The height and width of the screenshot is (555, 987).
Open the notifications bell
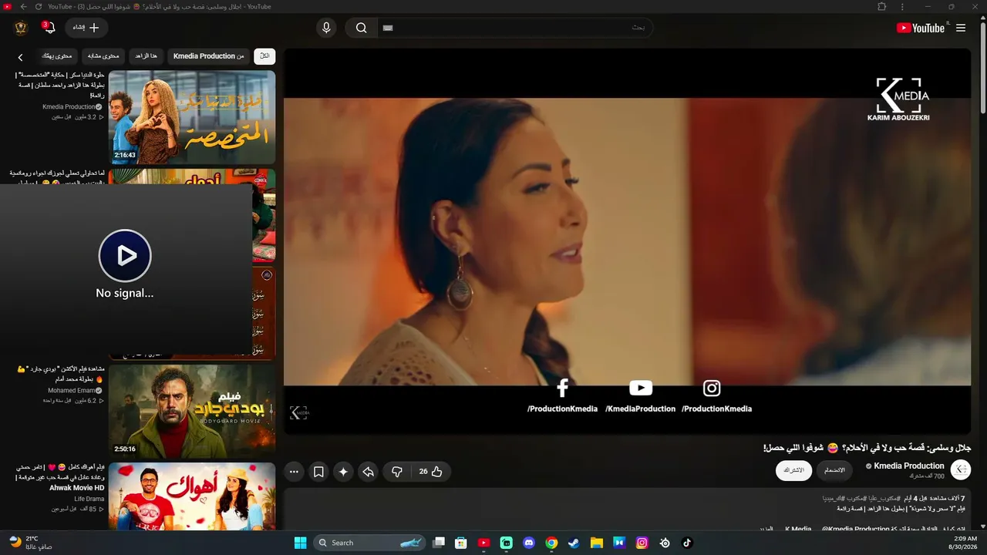coord(49,28)
